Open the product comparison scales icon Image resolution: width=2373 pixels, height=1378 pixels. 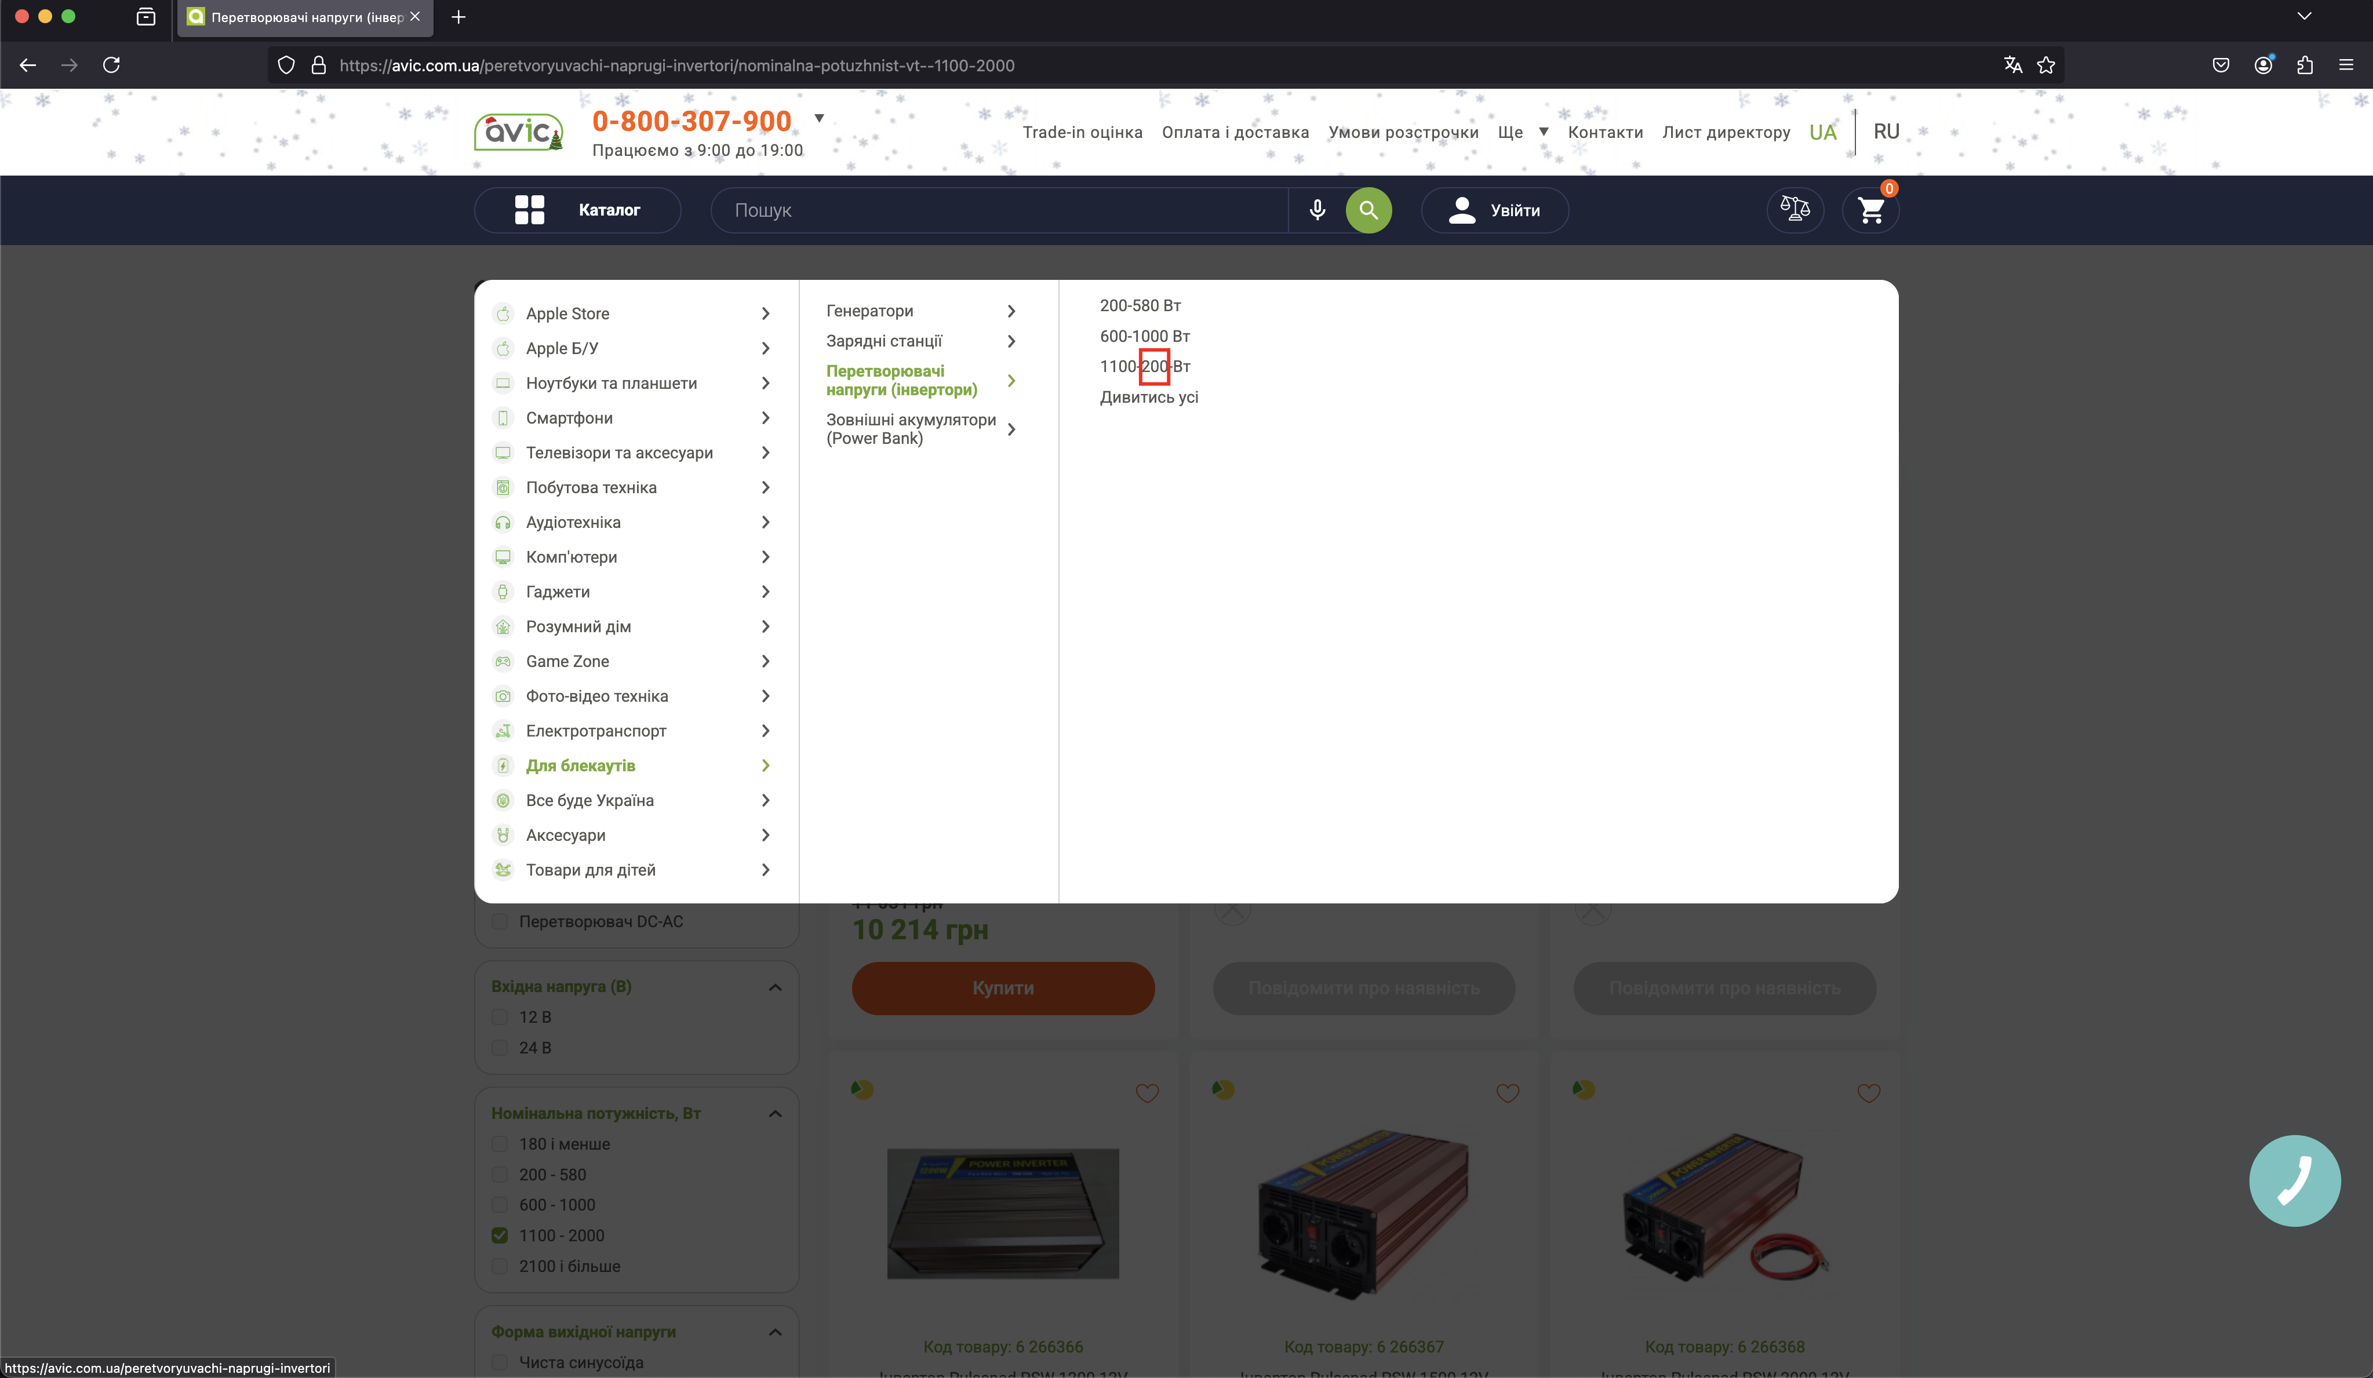[x=1794, y=210]
